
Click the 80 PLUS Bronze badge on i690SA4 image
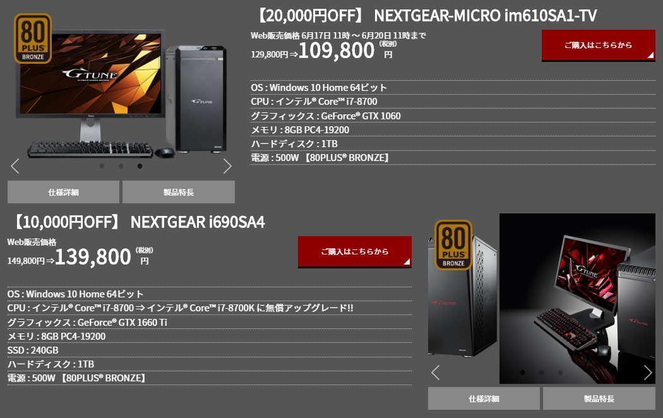[453, 245]
